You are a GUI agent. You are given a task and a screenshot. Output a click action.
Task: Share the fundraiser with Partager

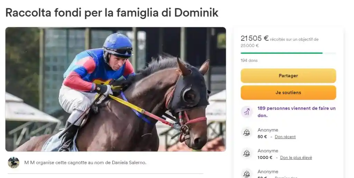tap(288, 76)
